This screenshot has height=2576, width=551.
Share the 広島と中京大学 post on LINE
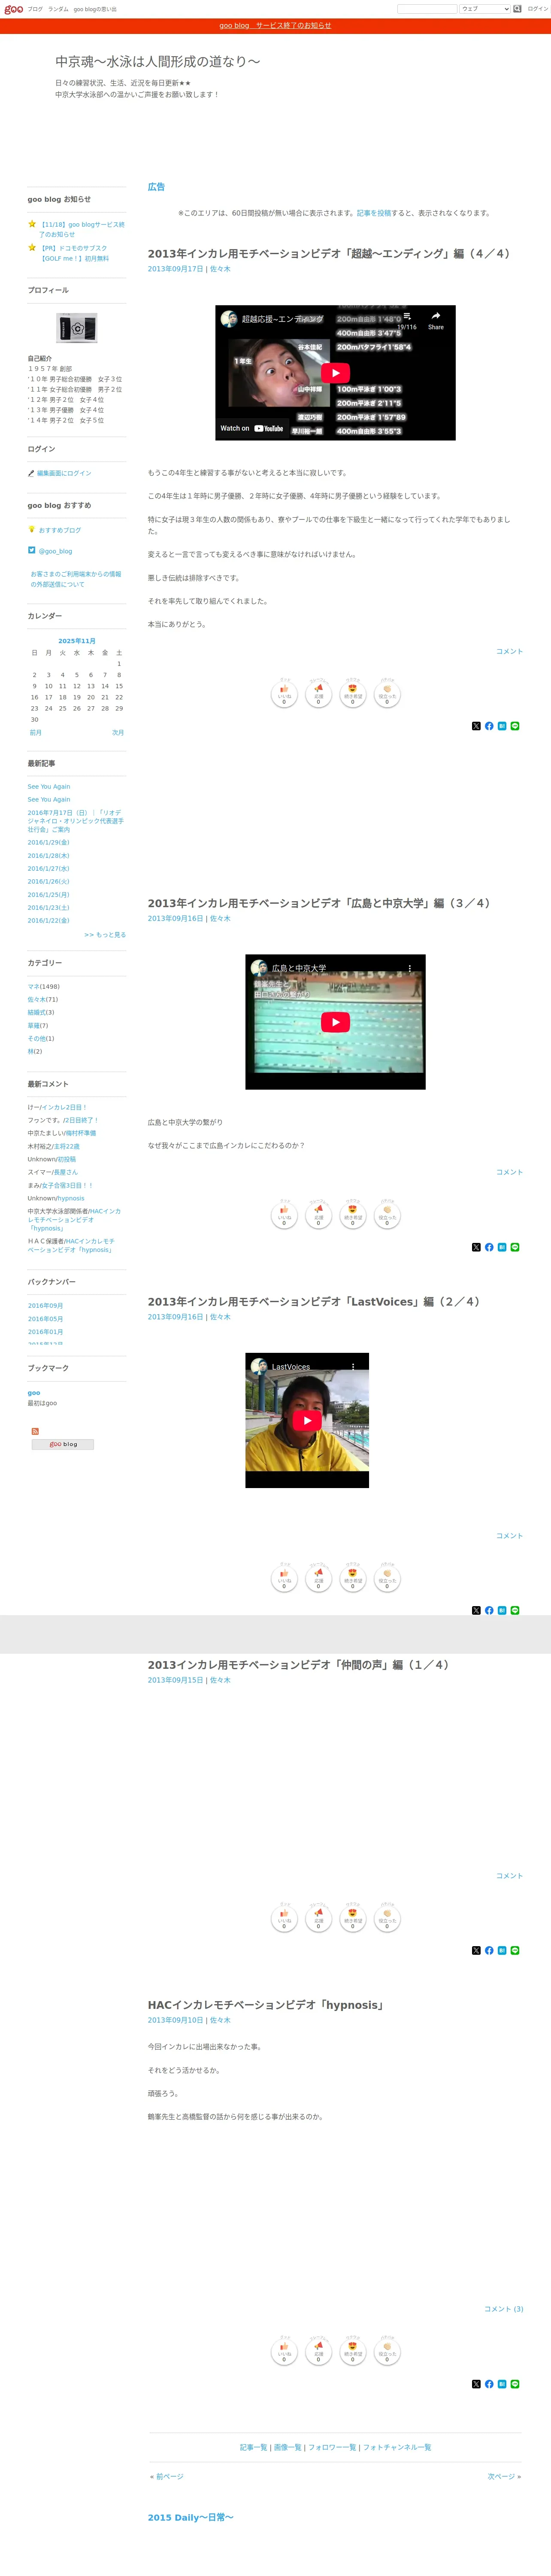tap(515, 1247)
